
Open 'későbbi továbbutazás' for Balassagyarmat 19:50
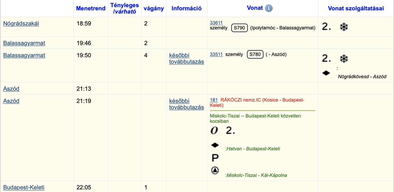pyautogui.click(x=187, y=59)
